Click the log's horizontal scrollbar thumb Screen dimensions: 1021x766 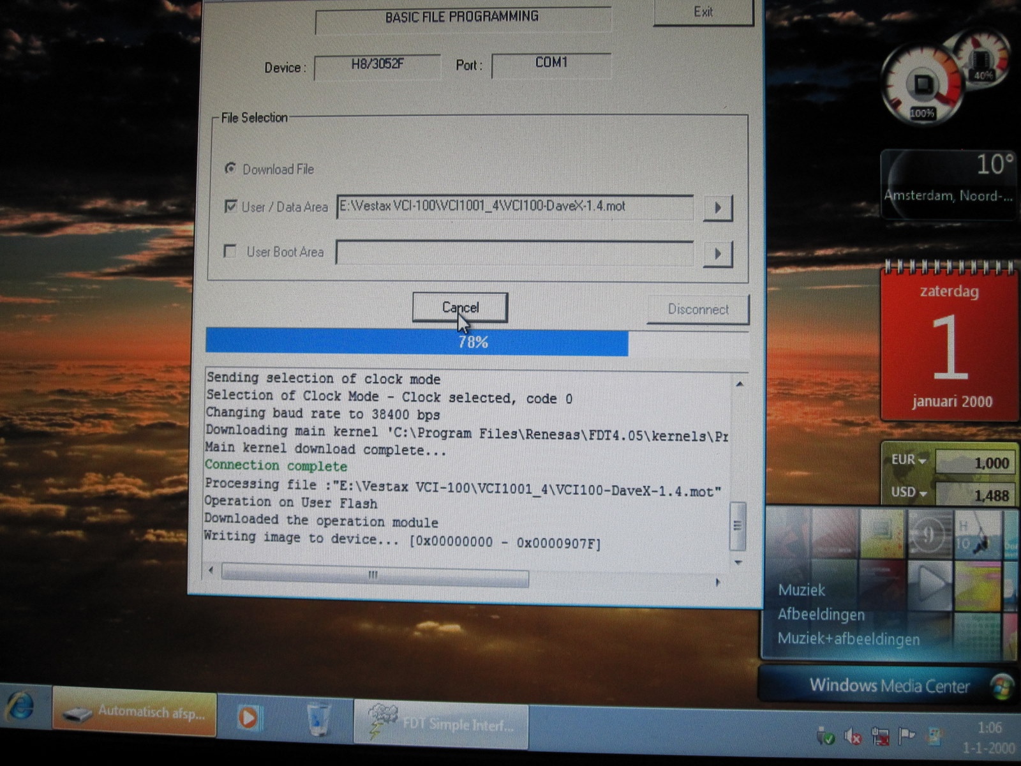tap(375, 576)
